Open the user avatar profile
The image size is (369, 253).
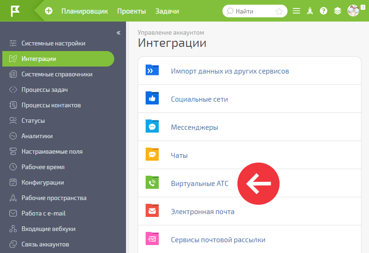point(353,11)
